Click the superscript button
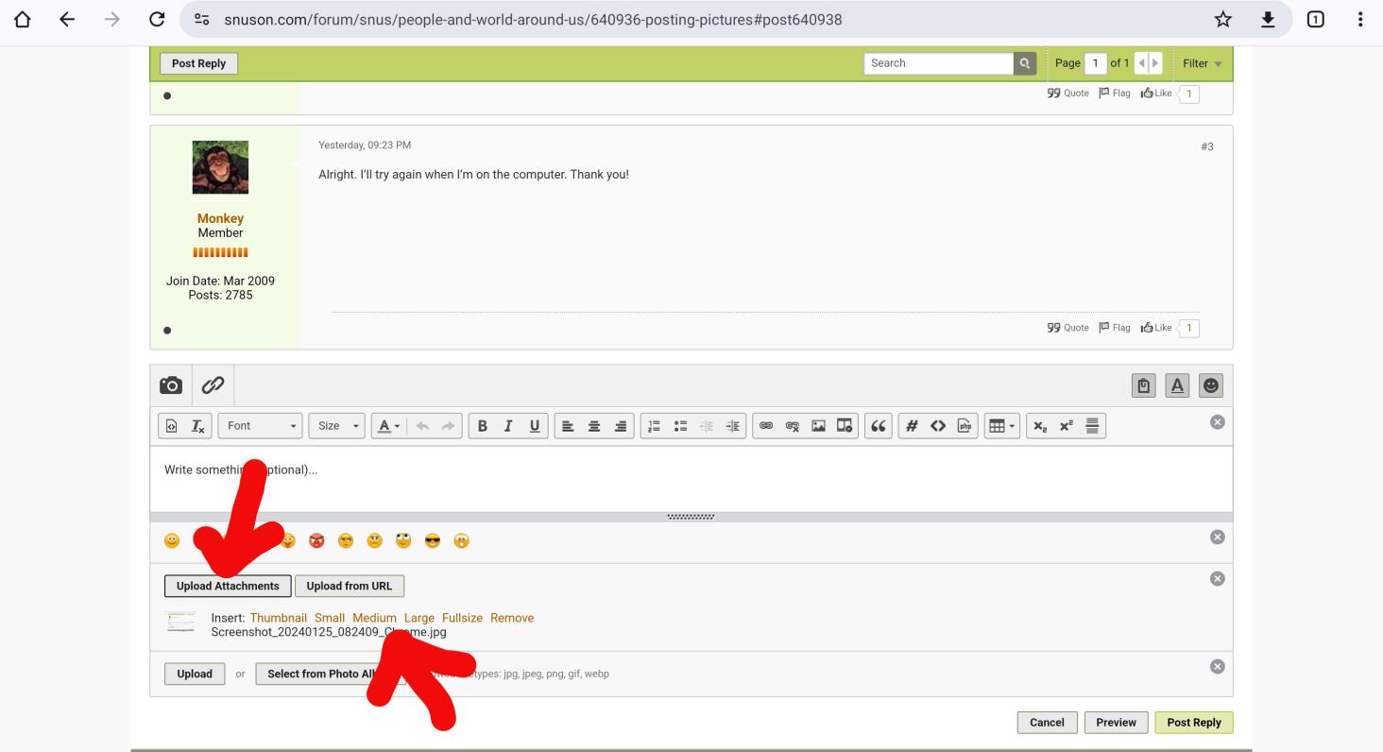 point(1066,426)
